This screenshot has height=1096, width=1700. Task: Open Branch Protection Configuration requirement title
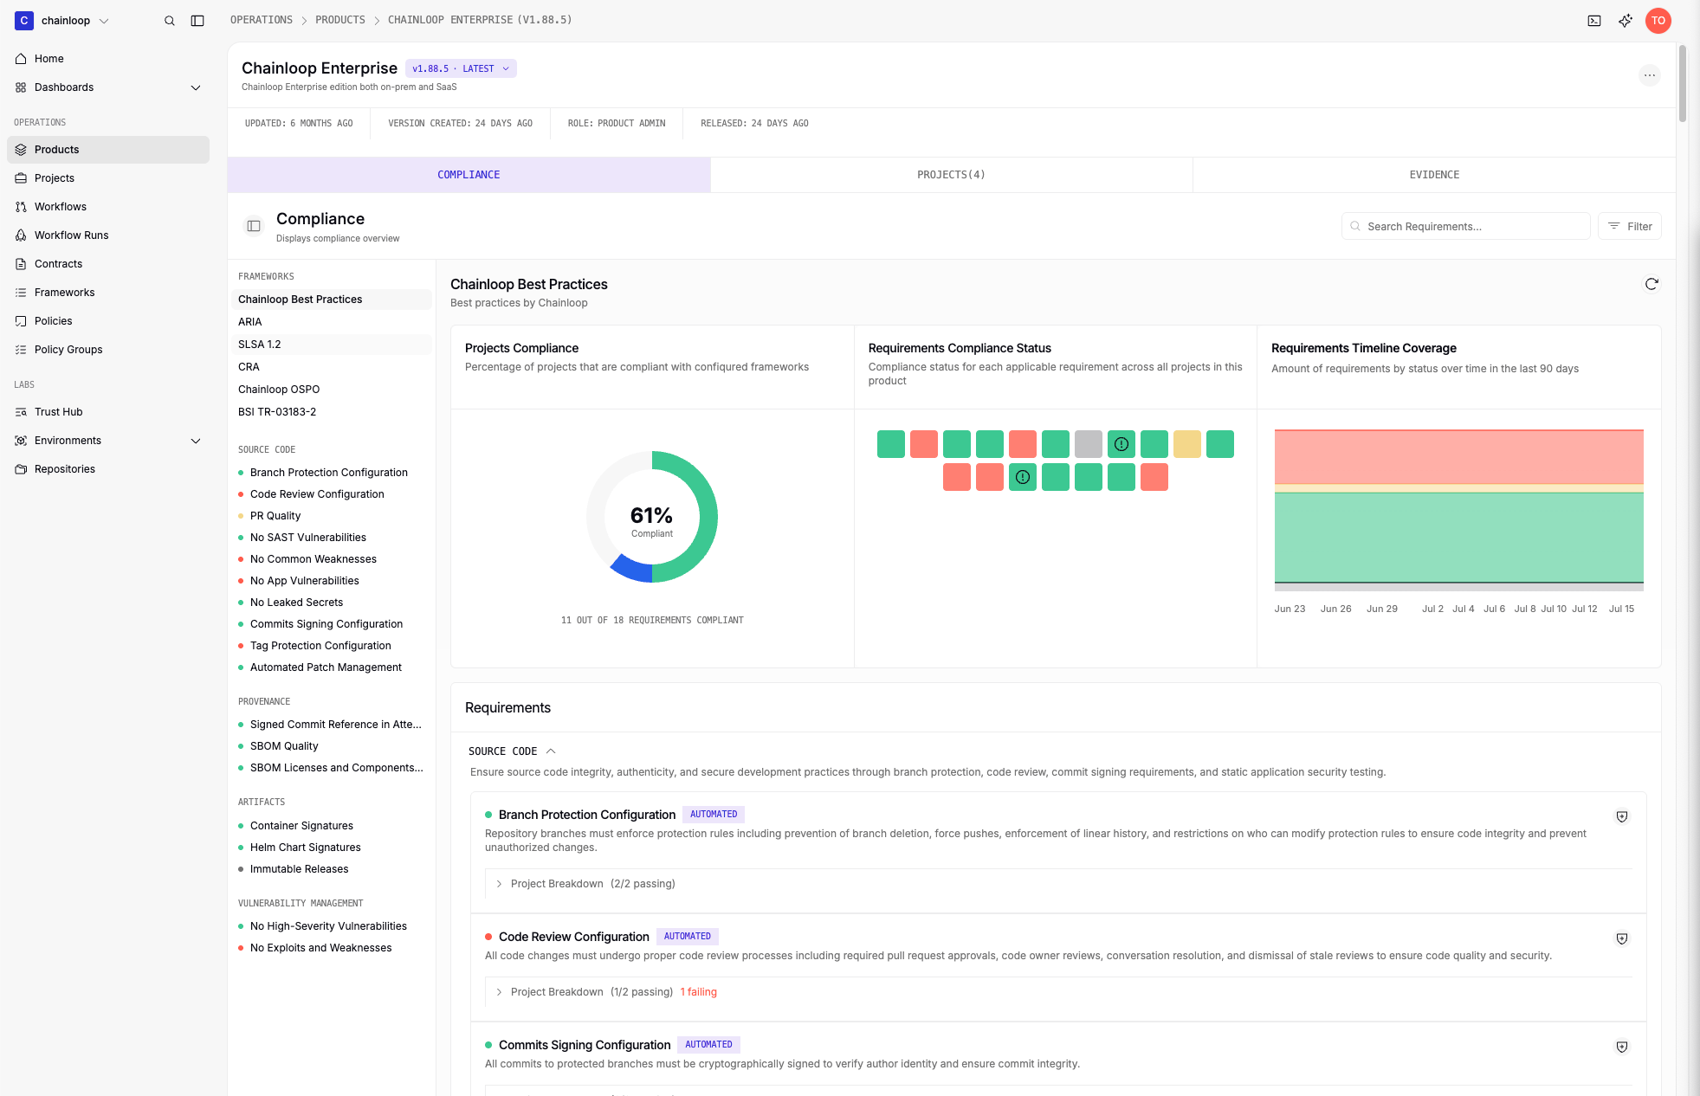[587, 815]
